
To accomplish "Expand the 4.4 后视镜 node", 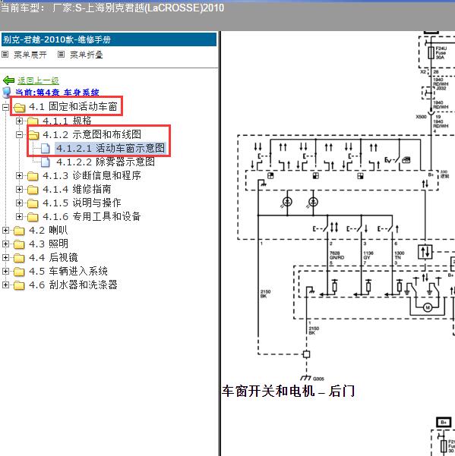I will point(5,258).
